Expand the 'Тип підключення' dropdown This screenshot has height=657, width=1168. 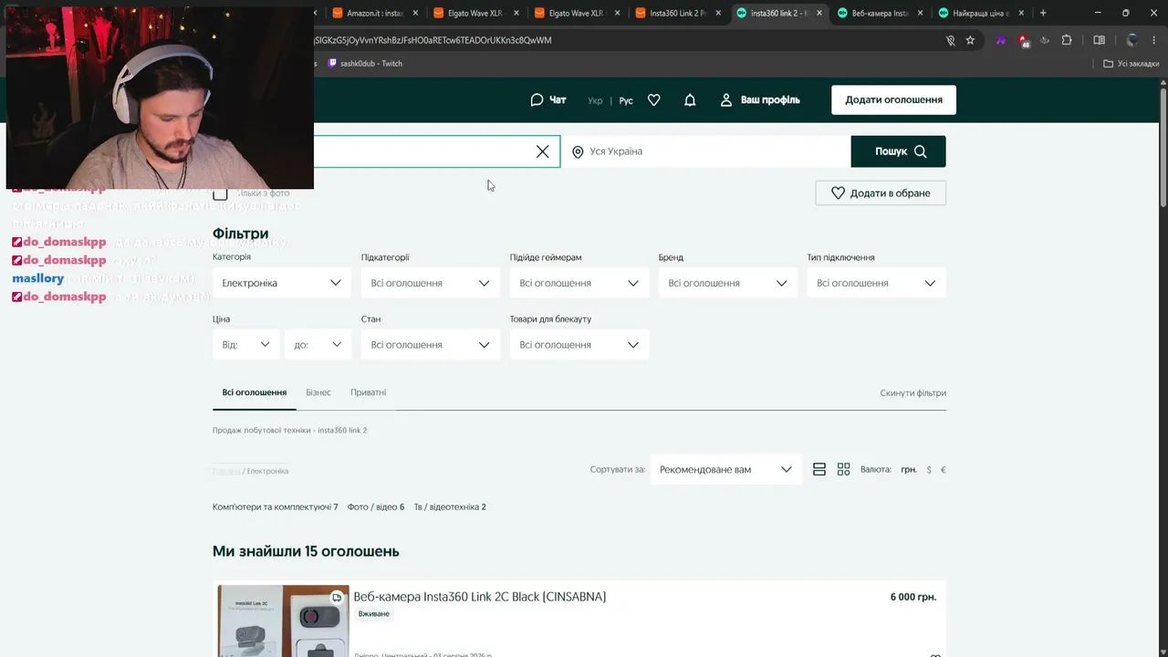click(876, 283)
